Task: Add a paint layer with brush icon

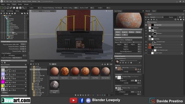Action: point(146,20)
